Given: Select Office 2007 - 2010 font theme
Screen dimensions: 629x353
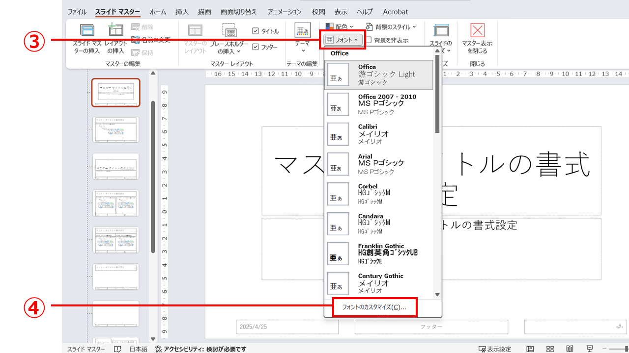Looking at the screenshot, I should [379, 104].
